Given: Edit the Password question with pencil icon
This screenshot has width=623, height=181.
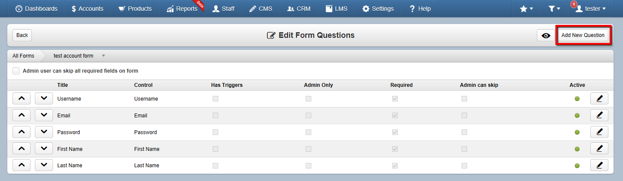Looking at the screenshot, I should click(599, 132).
